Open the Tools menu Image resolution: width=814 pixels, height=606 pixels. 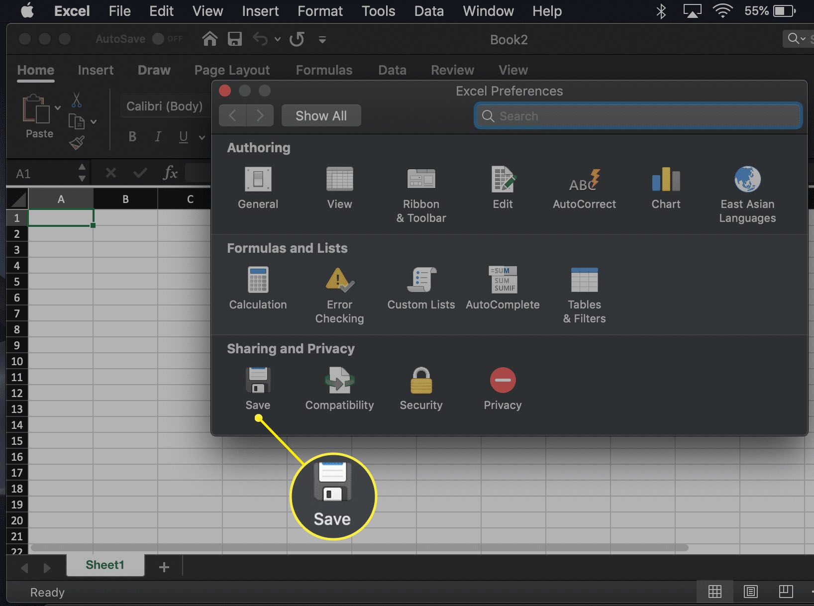point(378,11)
